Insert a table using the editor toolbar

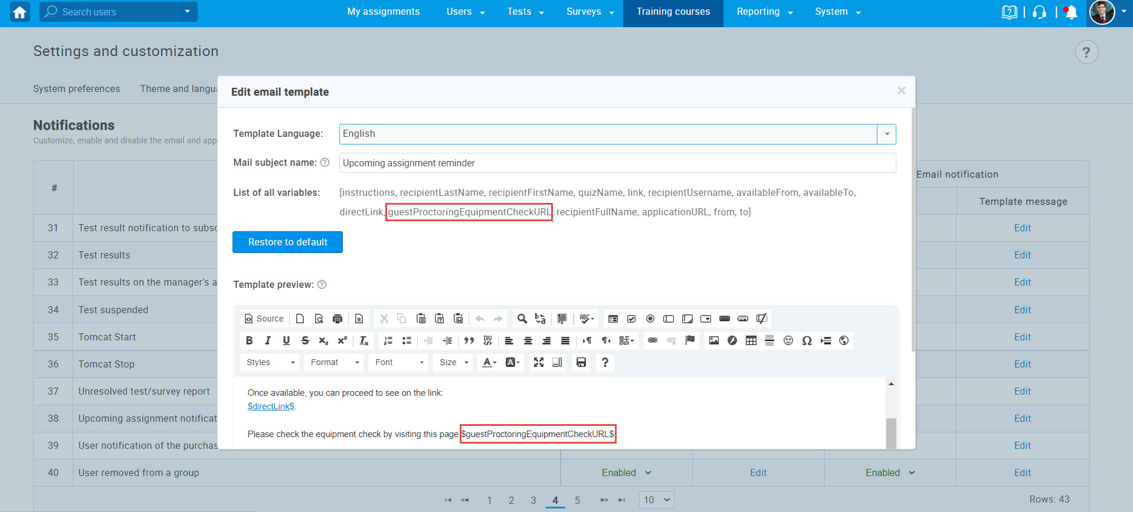click(x=751, y=340)
